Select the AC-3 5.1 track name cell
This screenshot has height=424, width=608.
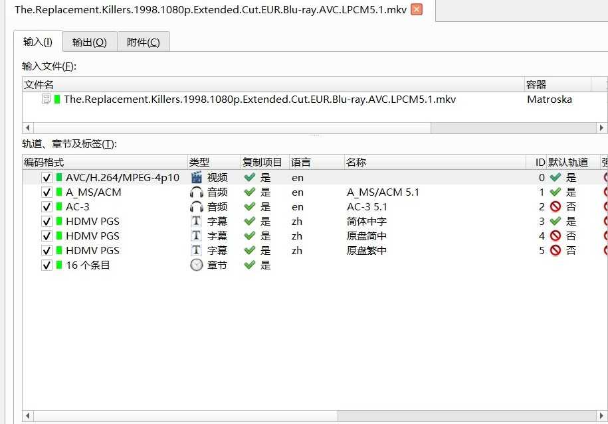pos(367,207)
